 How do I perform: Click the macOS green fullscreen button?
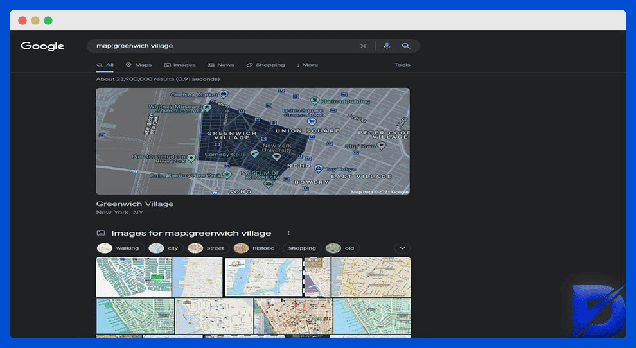pos(48,21)
